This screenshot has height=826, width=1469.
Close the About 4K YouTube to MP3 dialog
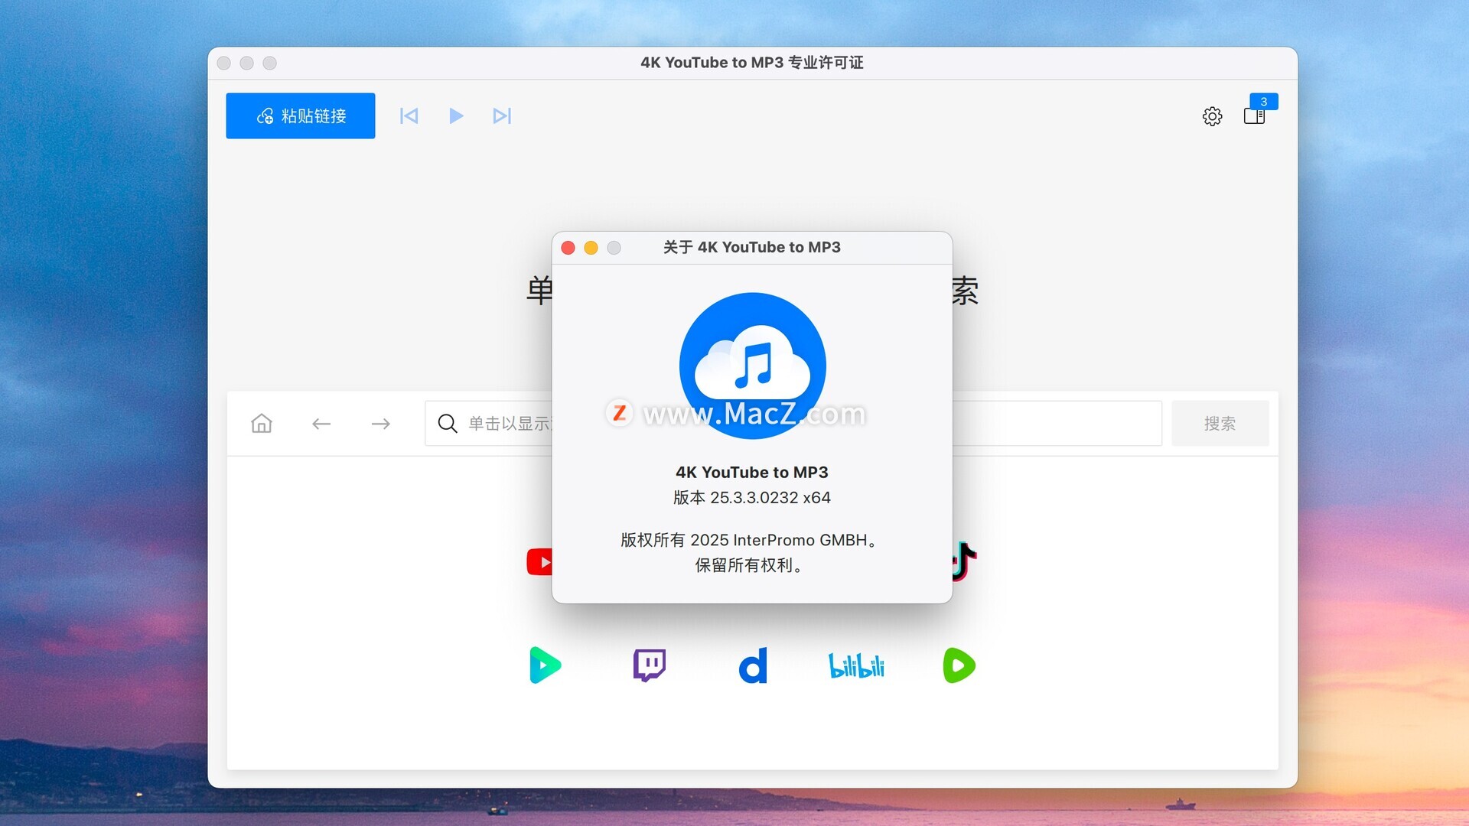point(568,248)
